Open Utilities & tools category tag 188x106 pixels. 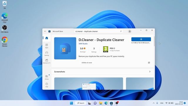pyautogui.click(x=87, y=63)
